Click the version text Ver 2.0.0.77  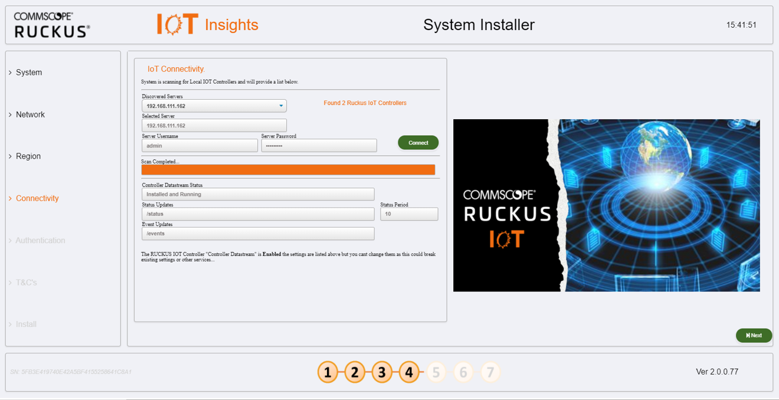pyautogui.click(x=717, y=372)
